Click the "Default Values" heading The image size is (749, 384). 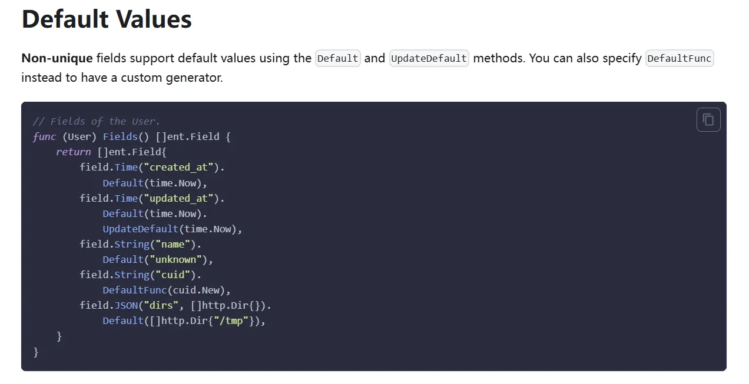point(107,19)
